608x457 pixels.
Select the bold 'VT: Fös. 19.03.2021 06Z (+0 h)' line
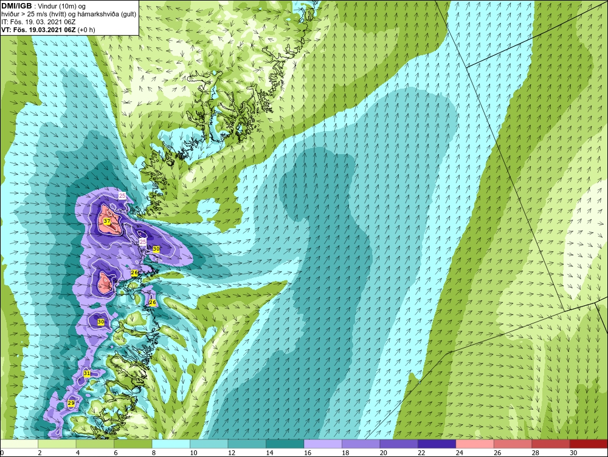48,29
